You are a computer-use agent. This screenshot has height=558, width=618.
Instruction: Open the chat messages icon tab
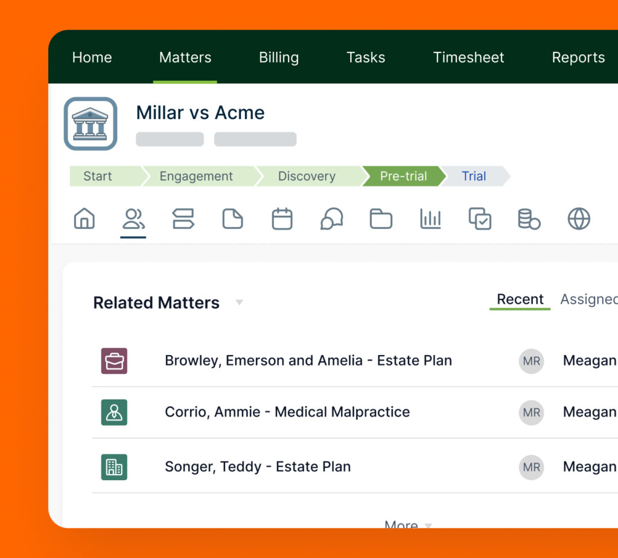331,219
